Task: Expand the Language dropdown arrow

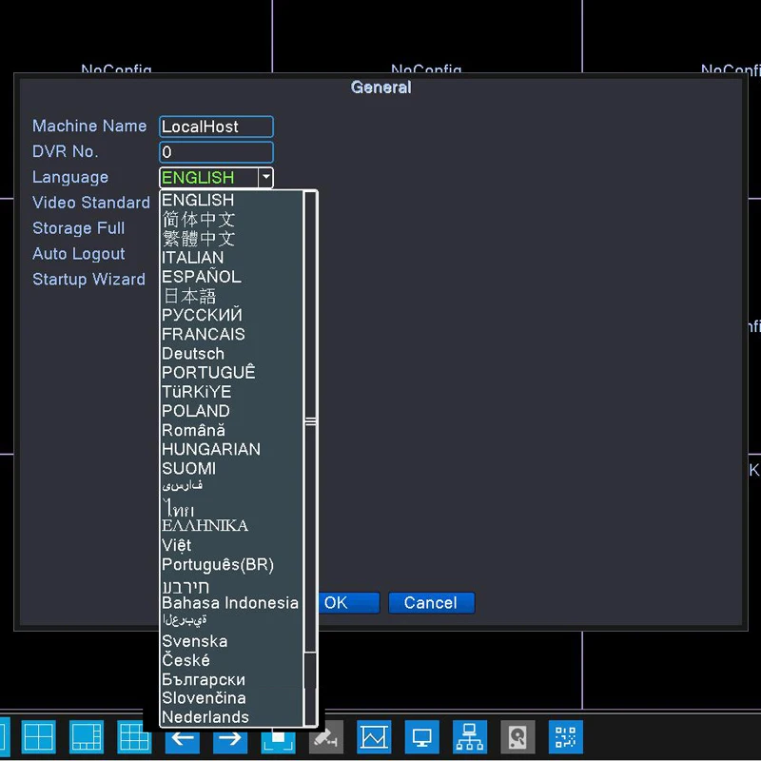Action: pyautogui.click(x=265, y=177)
